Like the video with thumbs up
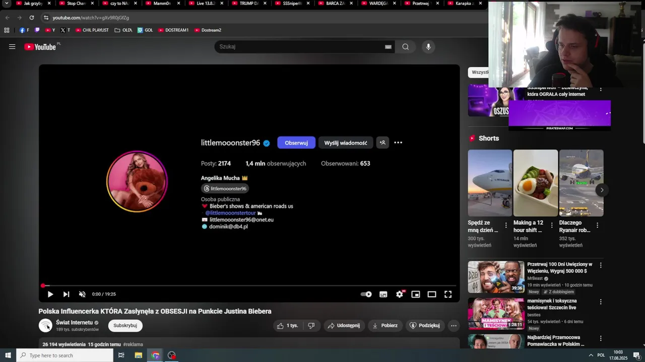Screen dimensions: 645x362 (287, 325)
